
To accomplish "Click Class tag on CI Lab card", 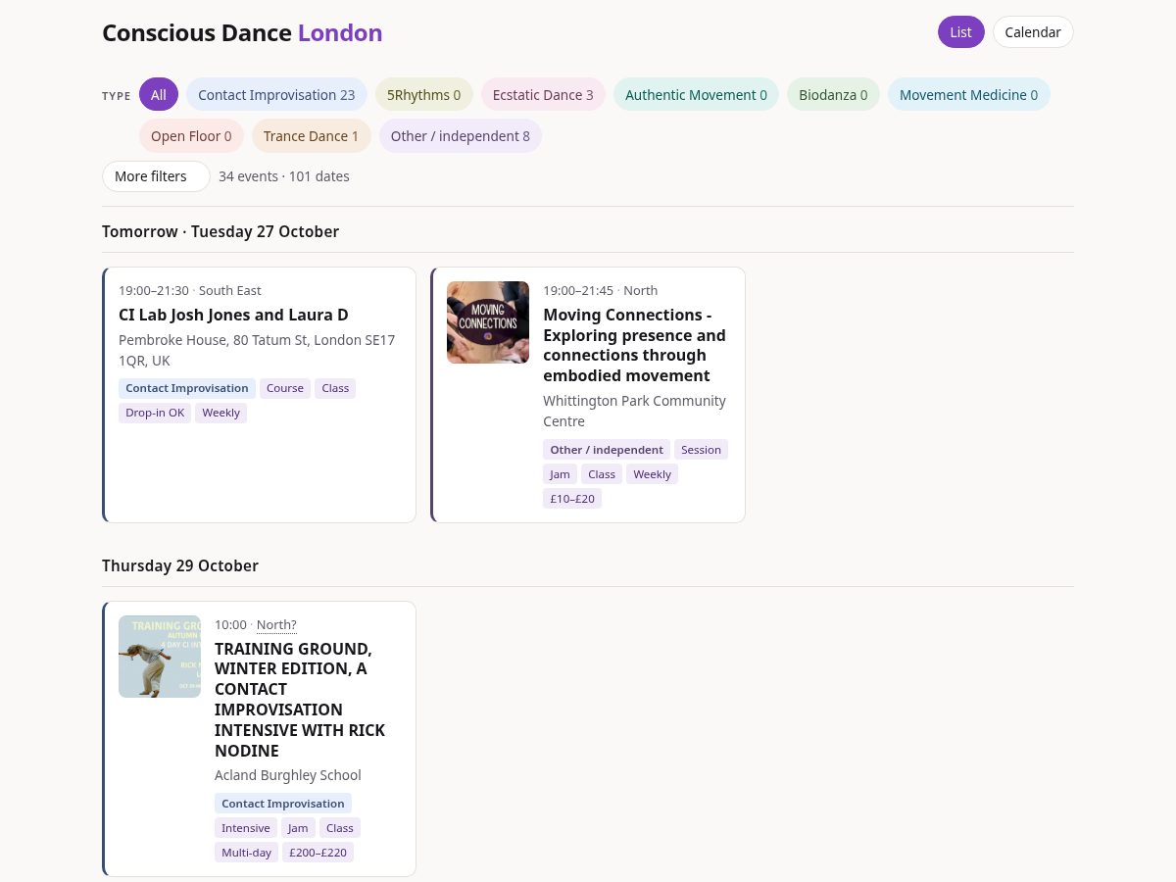I will [x=335, y=388].
